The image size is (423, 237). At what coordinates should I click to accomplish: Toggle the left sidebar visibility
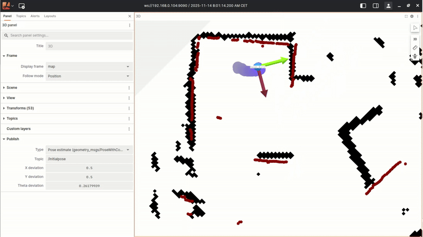click(x=363, y=6)
